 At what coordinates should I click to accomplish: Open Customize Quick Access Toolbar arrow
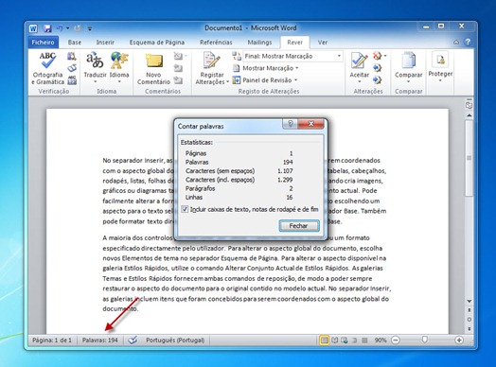point(90,28)
